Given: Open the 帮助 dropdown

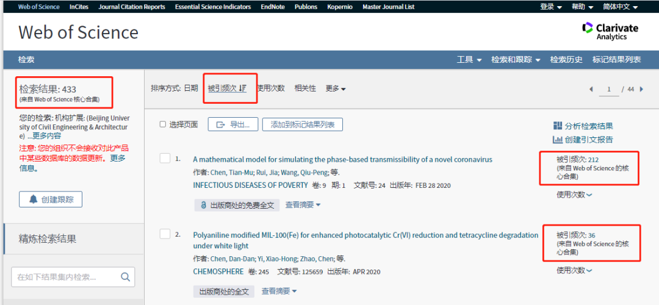Looking at the screenshot, I should 582,7.
